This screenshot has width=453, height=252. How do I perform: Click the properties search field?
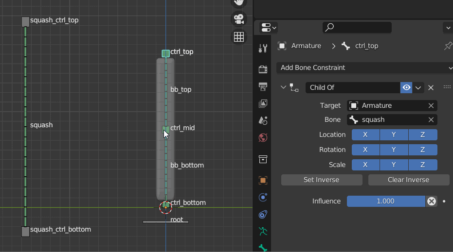coord(357,27)
